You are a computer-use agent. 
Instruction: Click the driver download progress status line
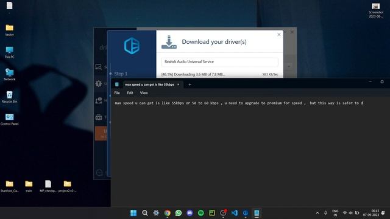[219, 74]
